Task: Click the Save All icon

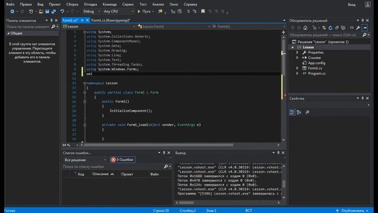Action: click(54, 11)
